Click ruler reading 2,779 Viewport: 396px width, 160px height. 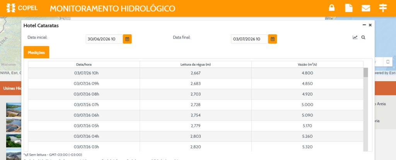coord(196,126)
